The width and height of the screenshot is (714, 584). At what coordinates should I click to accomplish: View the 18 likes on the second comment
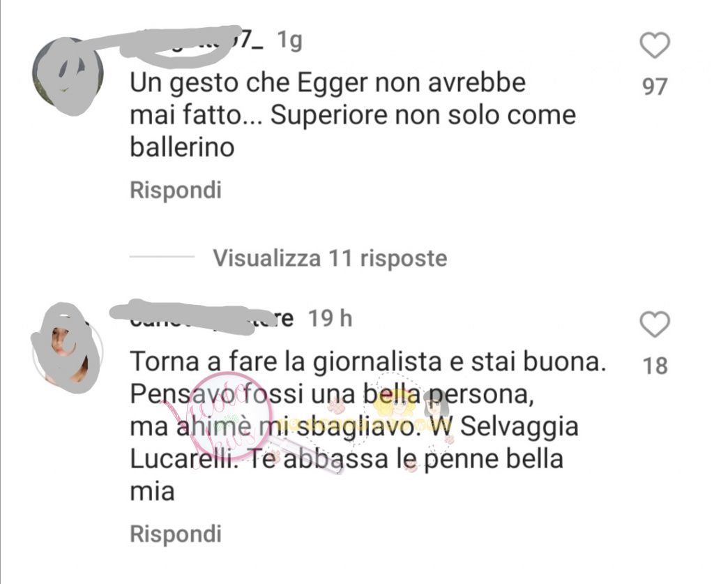655,366
